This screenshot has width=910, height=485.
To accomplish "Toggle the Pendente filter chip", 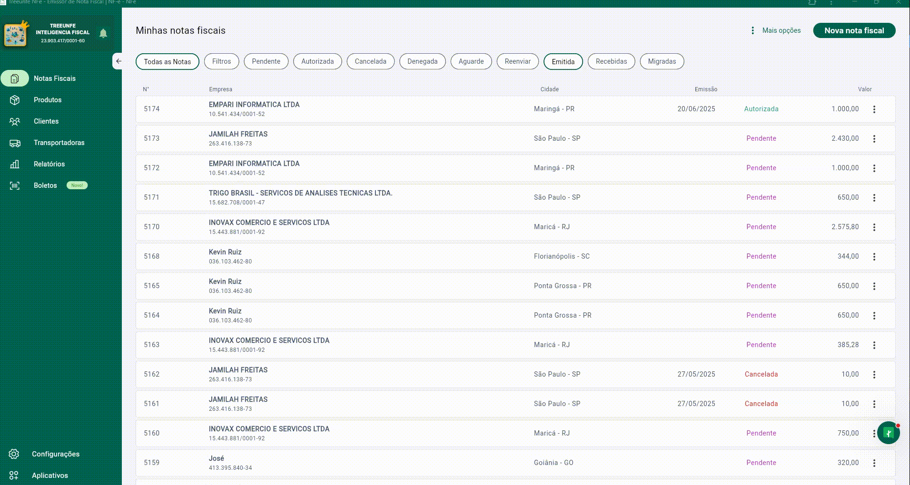I will click(266, 61).
